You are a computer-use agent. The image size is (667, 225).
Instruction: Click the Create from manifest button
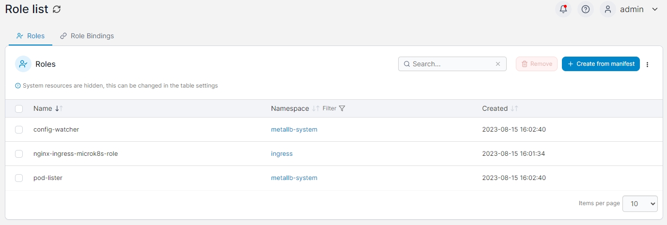pos(601,64)
